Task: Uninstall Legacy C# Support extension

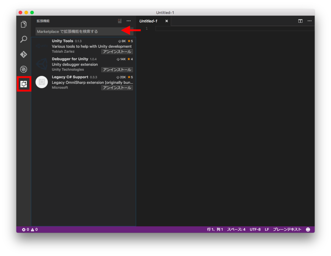Action: tap(117, 88)
